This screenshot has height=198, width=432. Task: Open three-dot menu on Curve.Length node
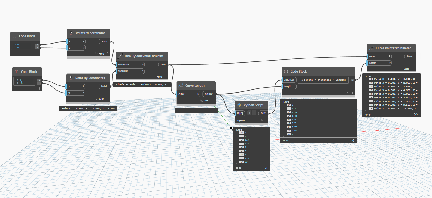tap(213, 100)
